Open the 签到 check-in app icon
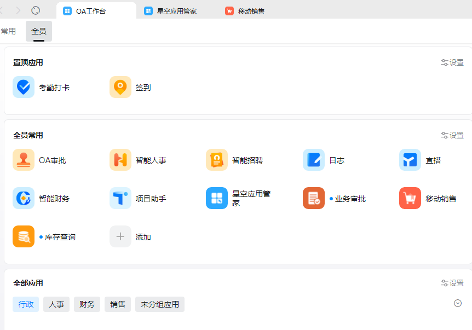Viewport: 472px width, 330px height. coord(120,88)
